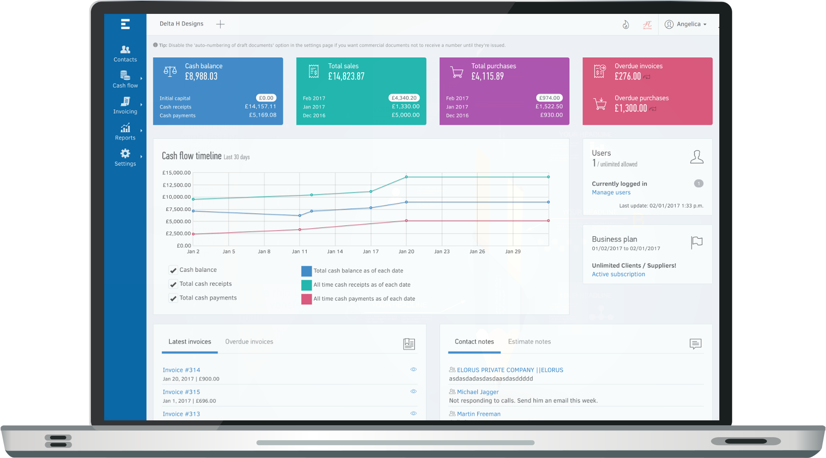Switch to Estimate notes tab
The width and height of the screenshot is (826, 458).
pos(529,342)
